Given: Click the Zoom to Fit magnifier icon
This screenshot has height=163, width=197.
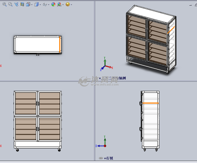Looking at the screenshot, I should click(x=4, y=4).
